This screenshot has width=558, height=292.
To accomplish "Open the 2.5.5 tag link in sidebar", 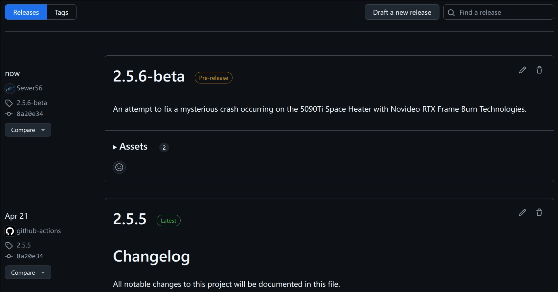I will 24,245.
